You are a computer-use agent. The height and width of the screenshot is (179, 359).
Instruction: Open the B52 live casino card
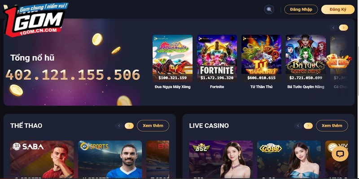tap(221, 160)
